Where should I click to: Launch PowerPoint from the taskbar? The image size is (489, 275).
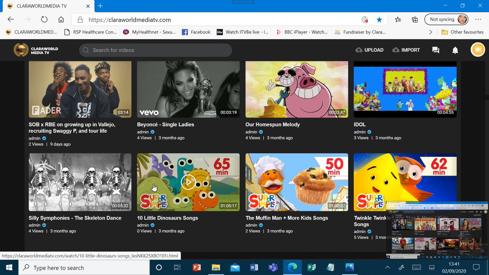pyautogui.click(x=197, y=268)
